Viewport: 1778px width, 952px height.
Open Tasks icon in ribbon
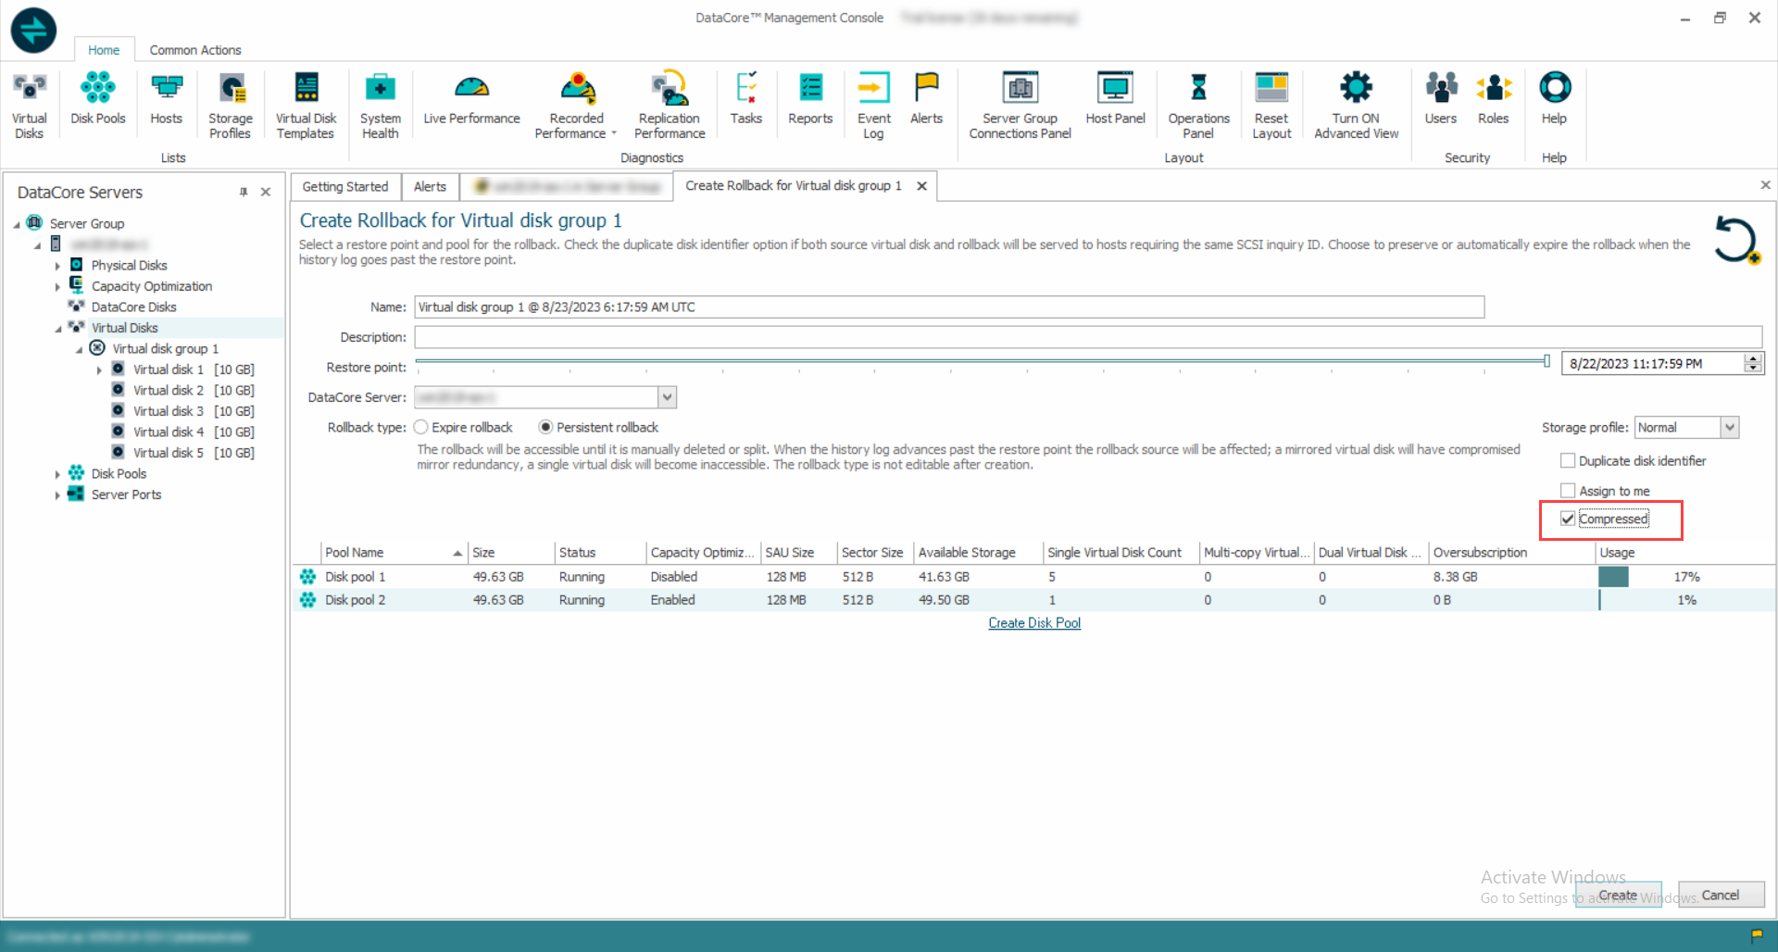745,98
